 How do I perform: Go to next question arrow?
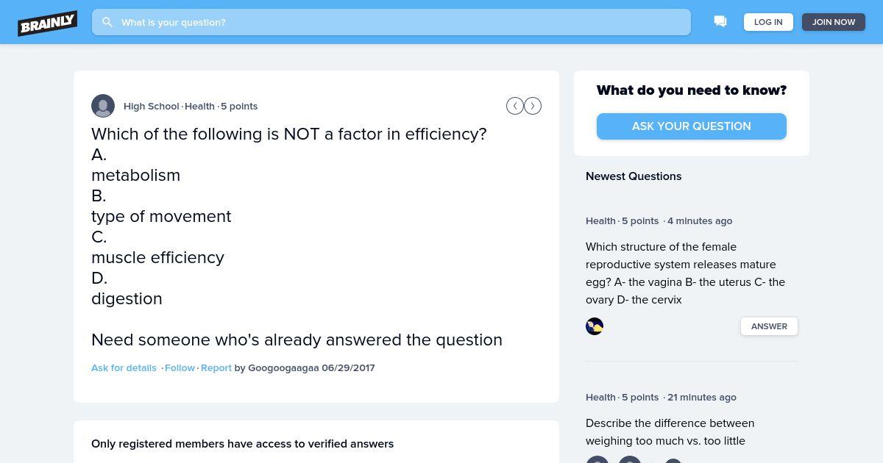point(533,106)
